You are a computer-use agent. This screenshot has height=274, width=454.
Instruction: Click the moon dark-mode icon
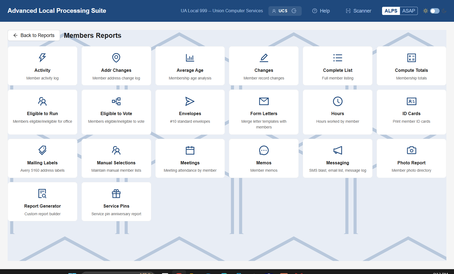click(444, 11)
